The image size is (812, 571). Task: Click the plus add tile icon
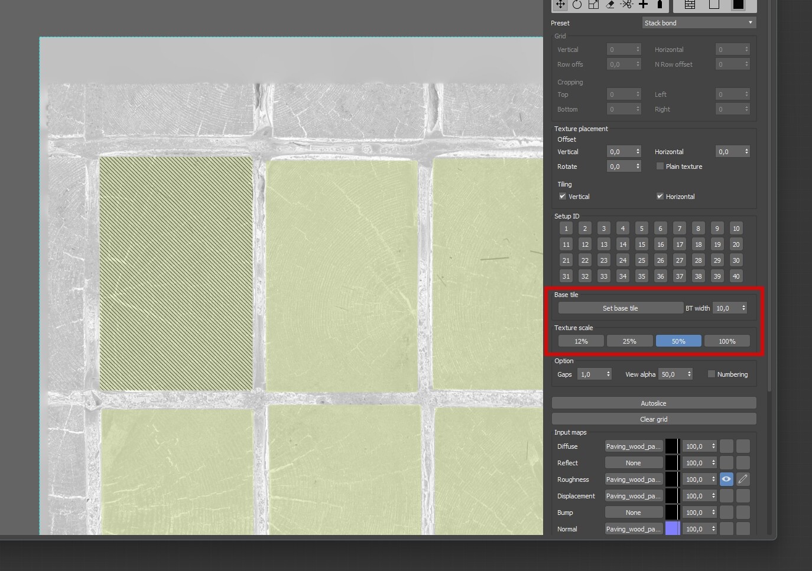[644, 5]
